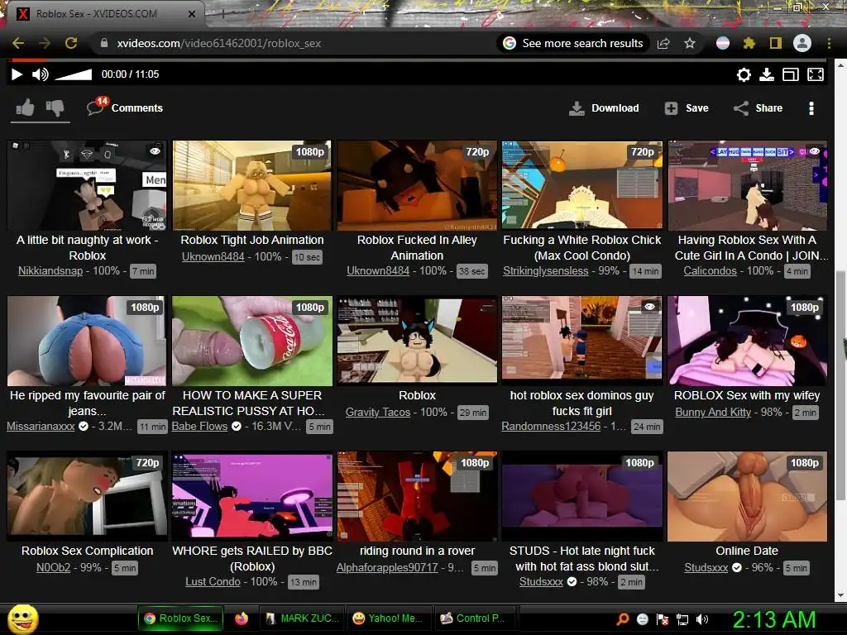This screenshot has height=635, width=847.
Task: Visit the Calicondos uploader page
Action: click(x=710, y=270)
